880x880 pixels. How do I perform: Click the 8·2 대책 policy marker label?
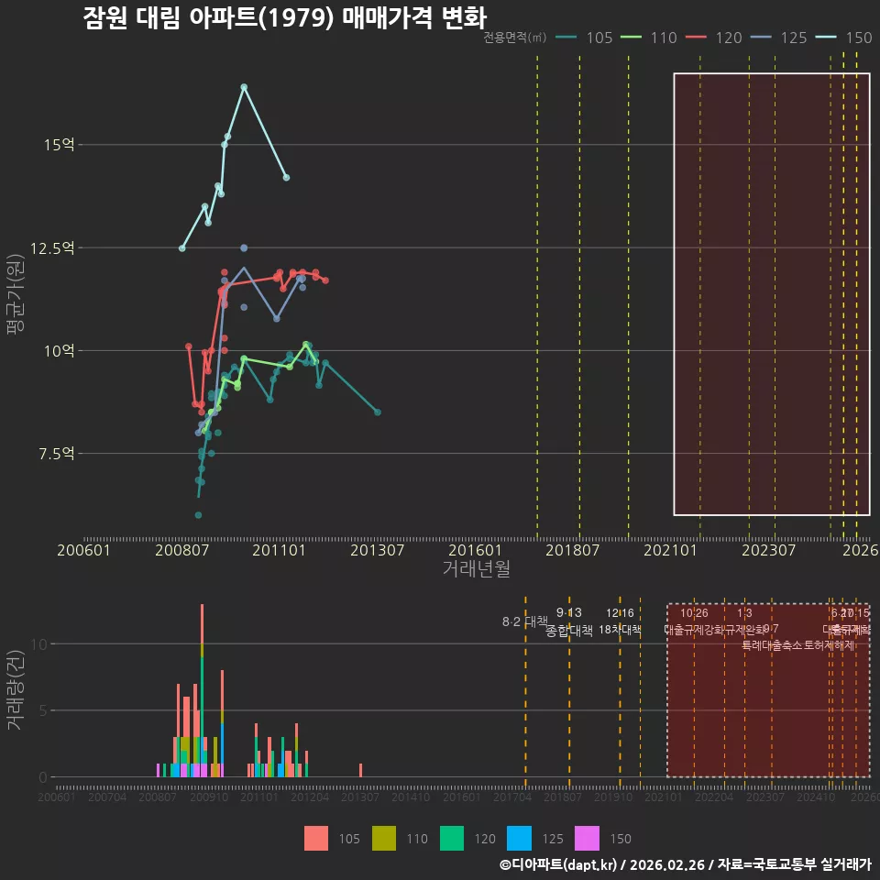[x=525, y=621]
